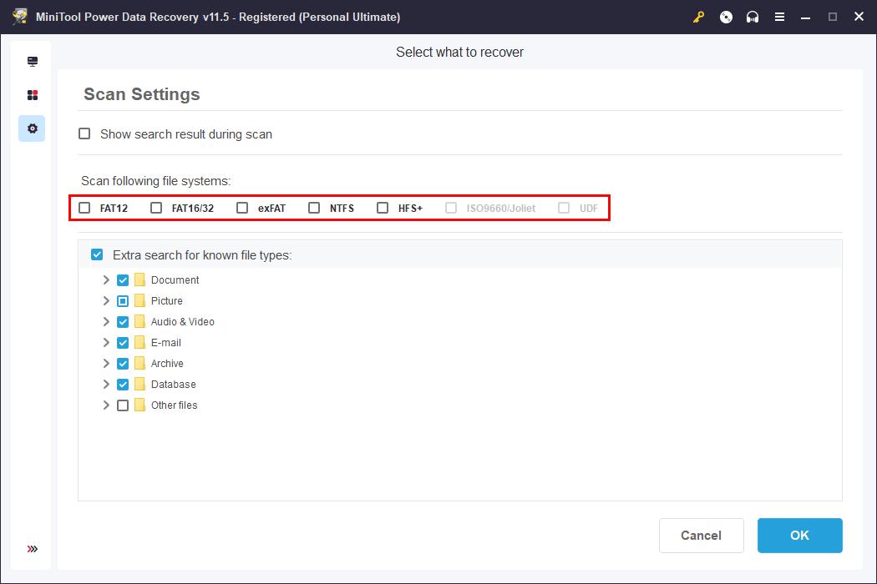877x584 pixels.
Task: Uncheck Extra search for known file types
Action: click(x=97, y=254)
